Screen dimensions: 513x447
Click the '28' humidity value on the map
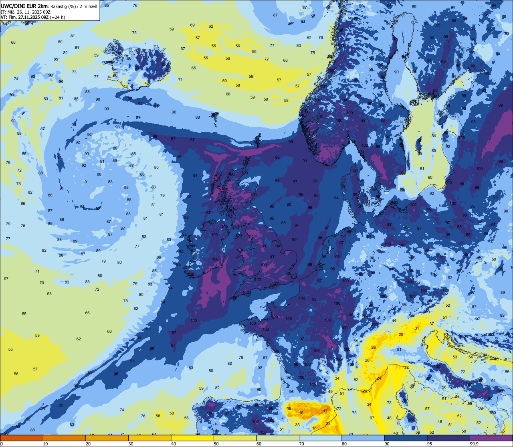(x=367, y=360)
